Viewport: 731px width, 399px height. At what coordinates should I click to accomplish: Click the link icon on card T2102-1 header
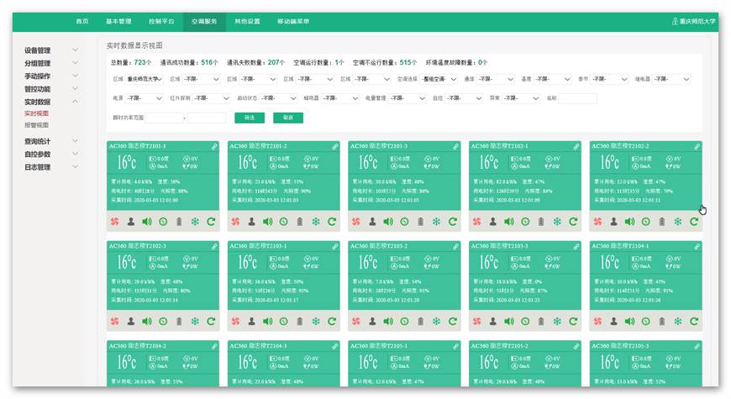point(576,147)
